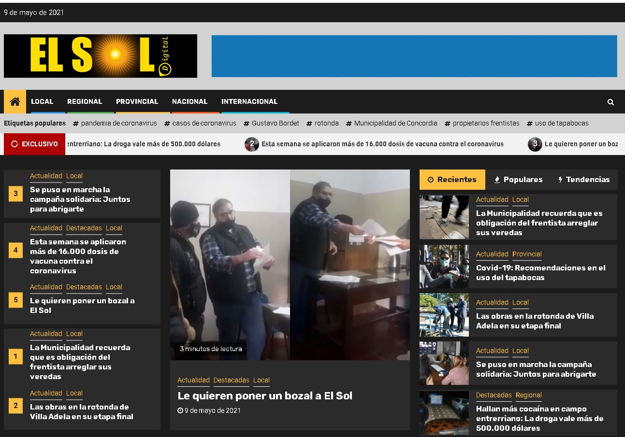Open the featured image of men handing papers
The image size is (625, 437).
(290, 265)
